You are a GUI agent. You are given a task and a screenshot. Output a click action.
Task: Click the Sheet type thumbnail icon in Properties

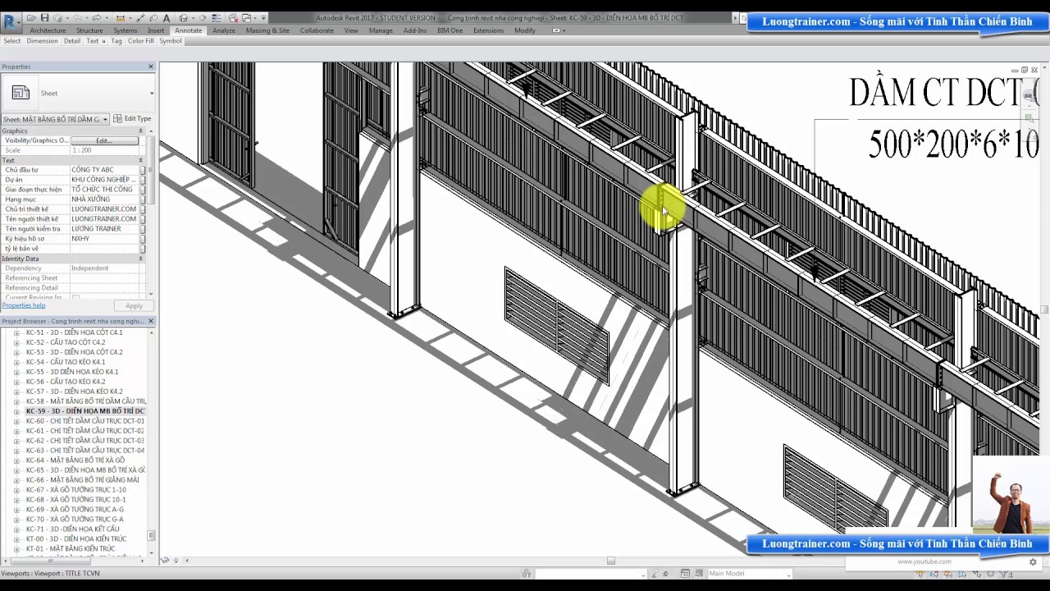pos(21,93)
